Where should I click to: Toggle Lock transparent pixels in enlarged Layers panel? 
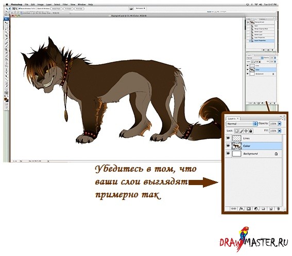pos(236,131)
